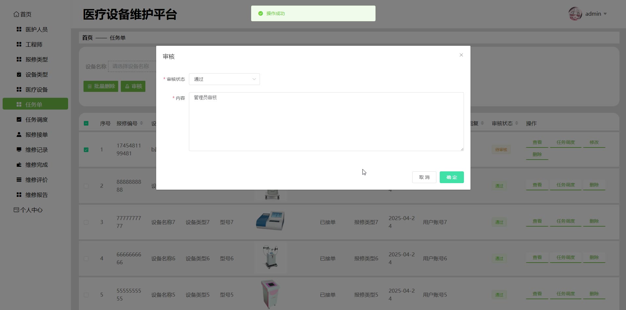The height and width of the screenshot is (310, 626).
Task: Click the home icon beside 首页
Action: (16, 14)
